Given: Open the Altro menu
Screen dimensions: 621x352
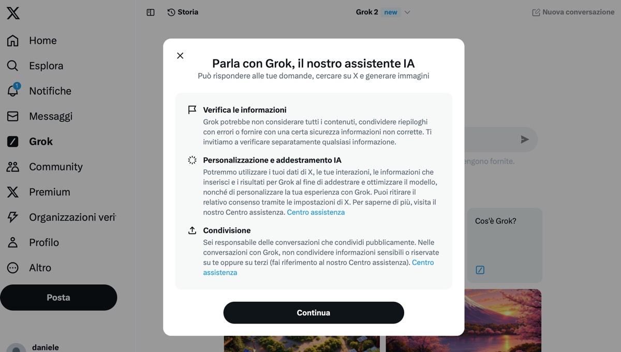Looking at the screenshot, I should 29,268.
